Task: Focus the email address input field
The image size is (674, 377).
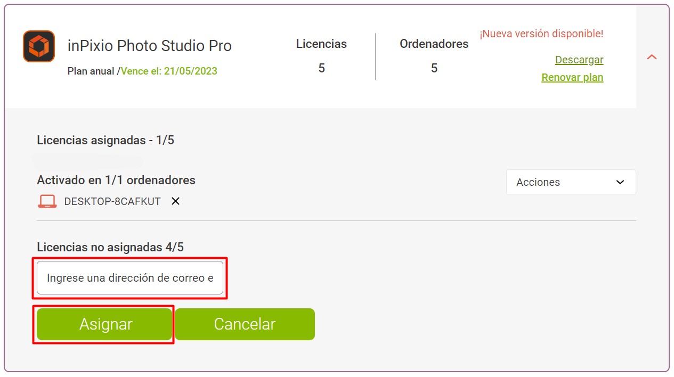Action: tap(130, 277)
